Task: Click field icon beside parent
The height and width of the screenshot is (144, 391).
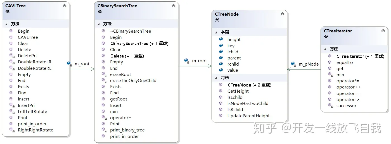Action: click(x=221, y=58)
